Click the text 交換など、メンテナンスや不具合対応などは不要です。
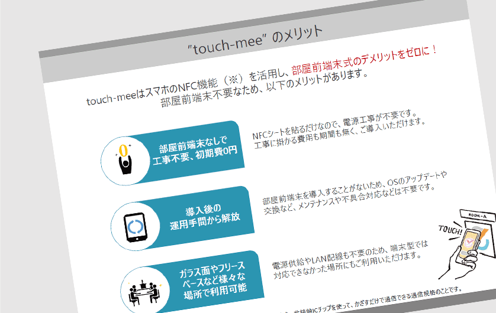 click(350, 199)
